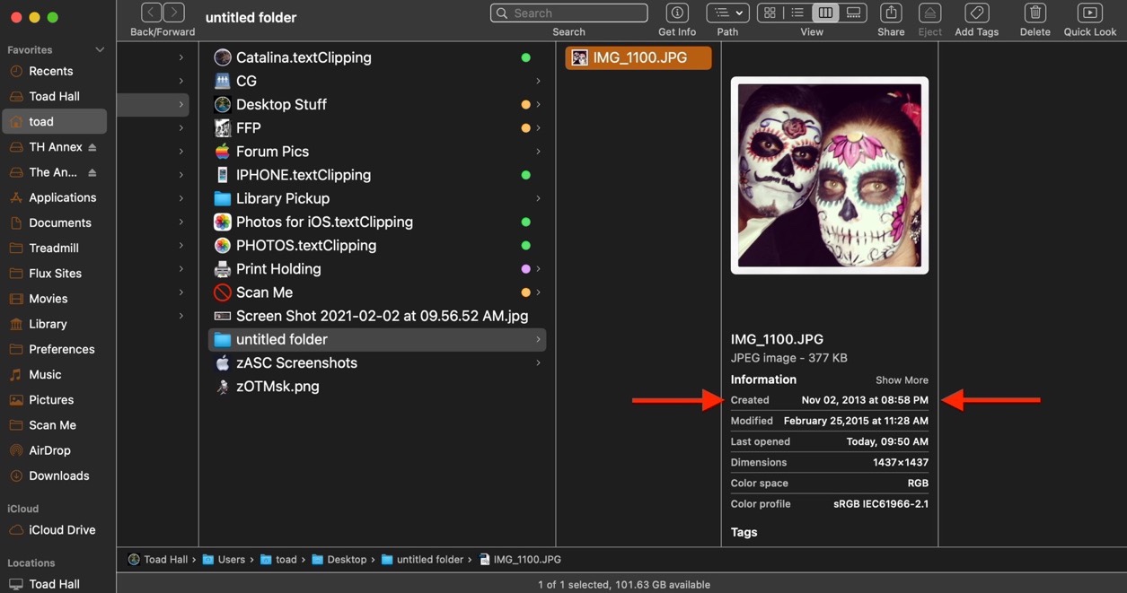Switch to gallery view
This screenshot has height=593, width=1127.
853,13
